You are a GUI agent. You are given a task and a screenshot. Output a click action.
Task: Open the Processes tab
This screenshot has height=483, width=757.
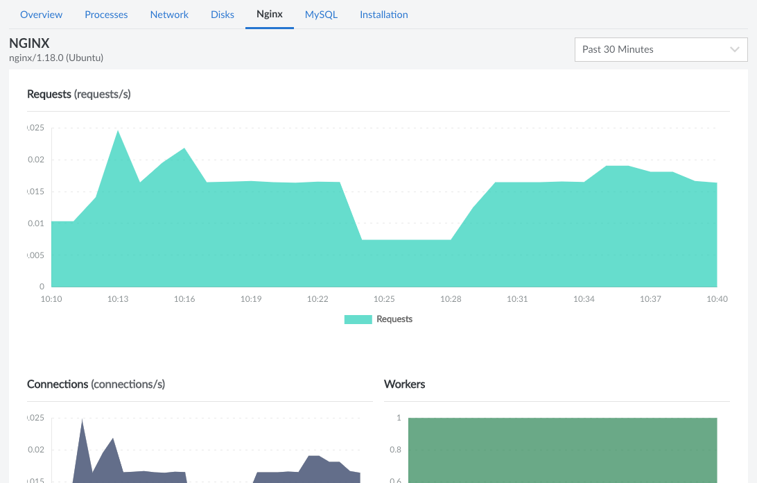point(105,14)
